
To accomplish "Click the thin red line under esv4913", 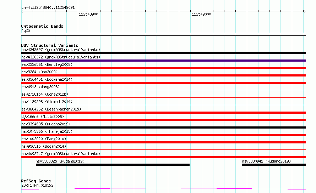I will pyautogui.click(x=163, y=90).
